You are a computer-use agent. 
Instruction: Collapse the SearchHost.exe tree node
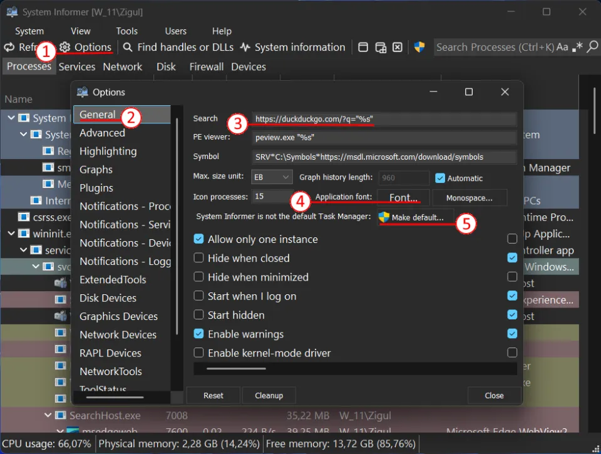point(48,415)
